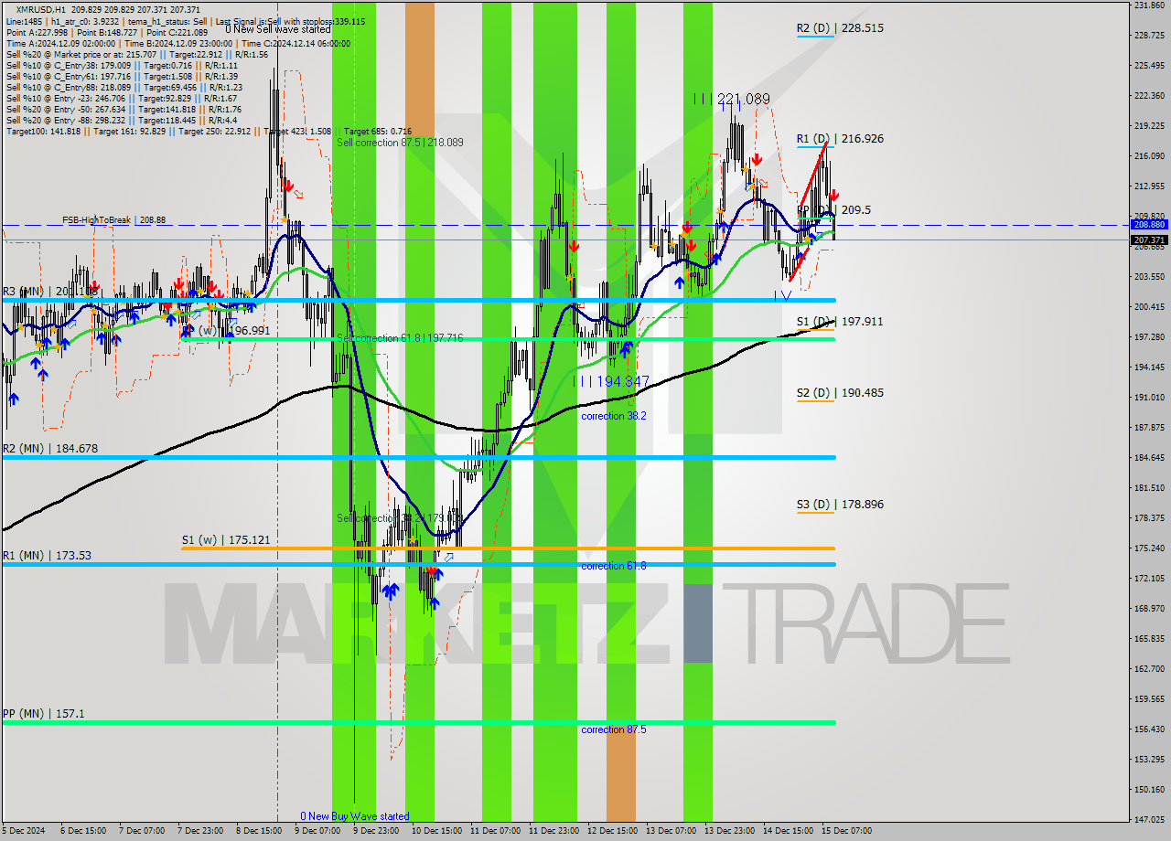Click the R2 (D) 228.515 pivot label
The height and width of the screenshot is (841, 1171).
click(x=839, y=28)
